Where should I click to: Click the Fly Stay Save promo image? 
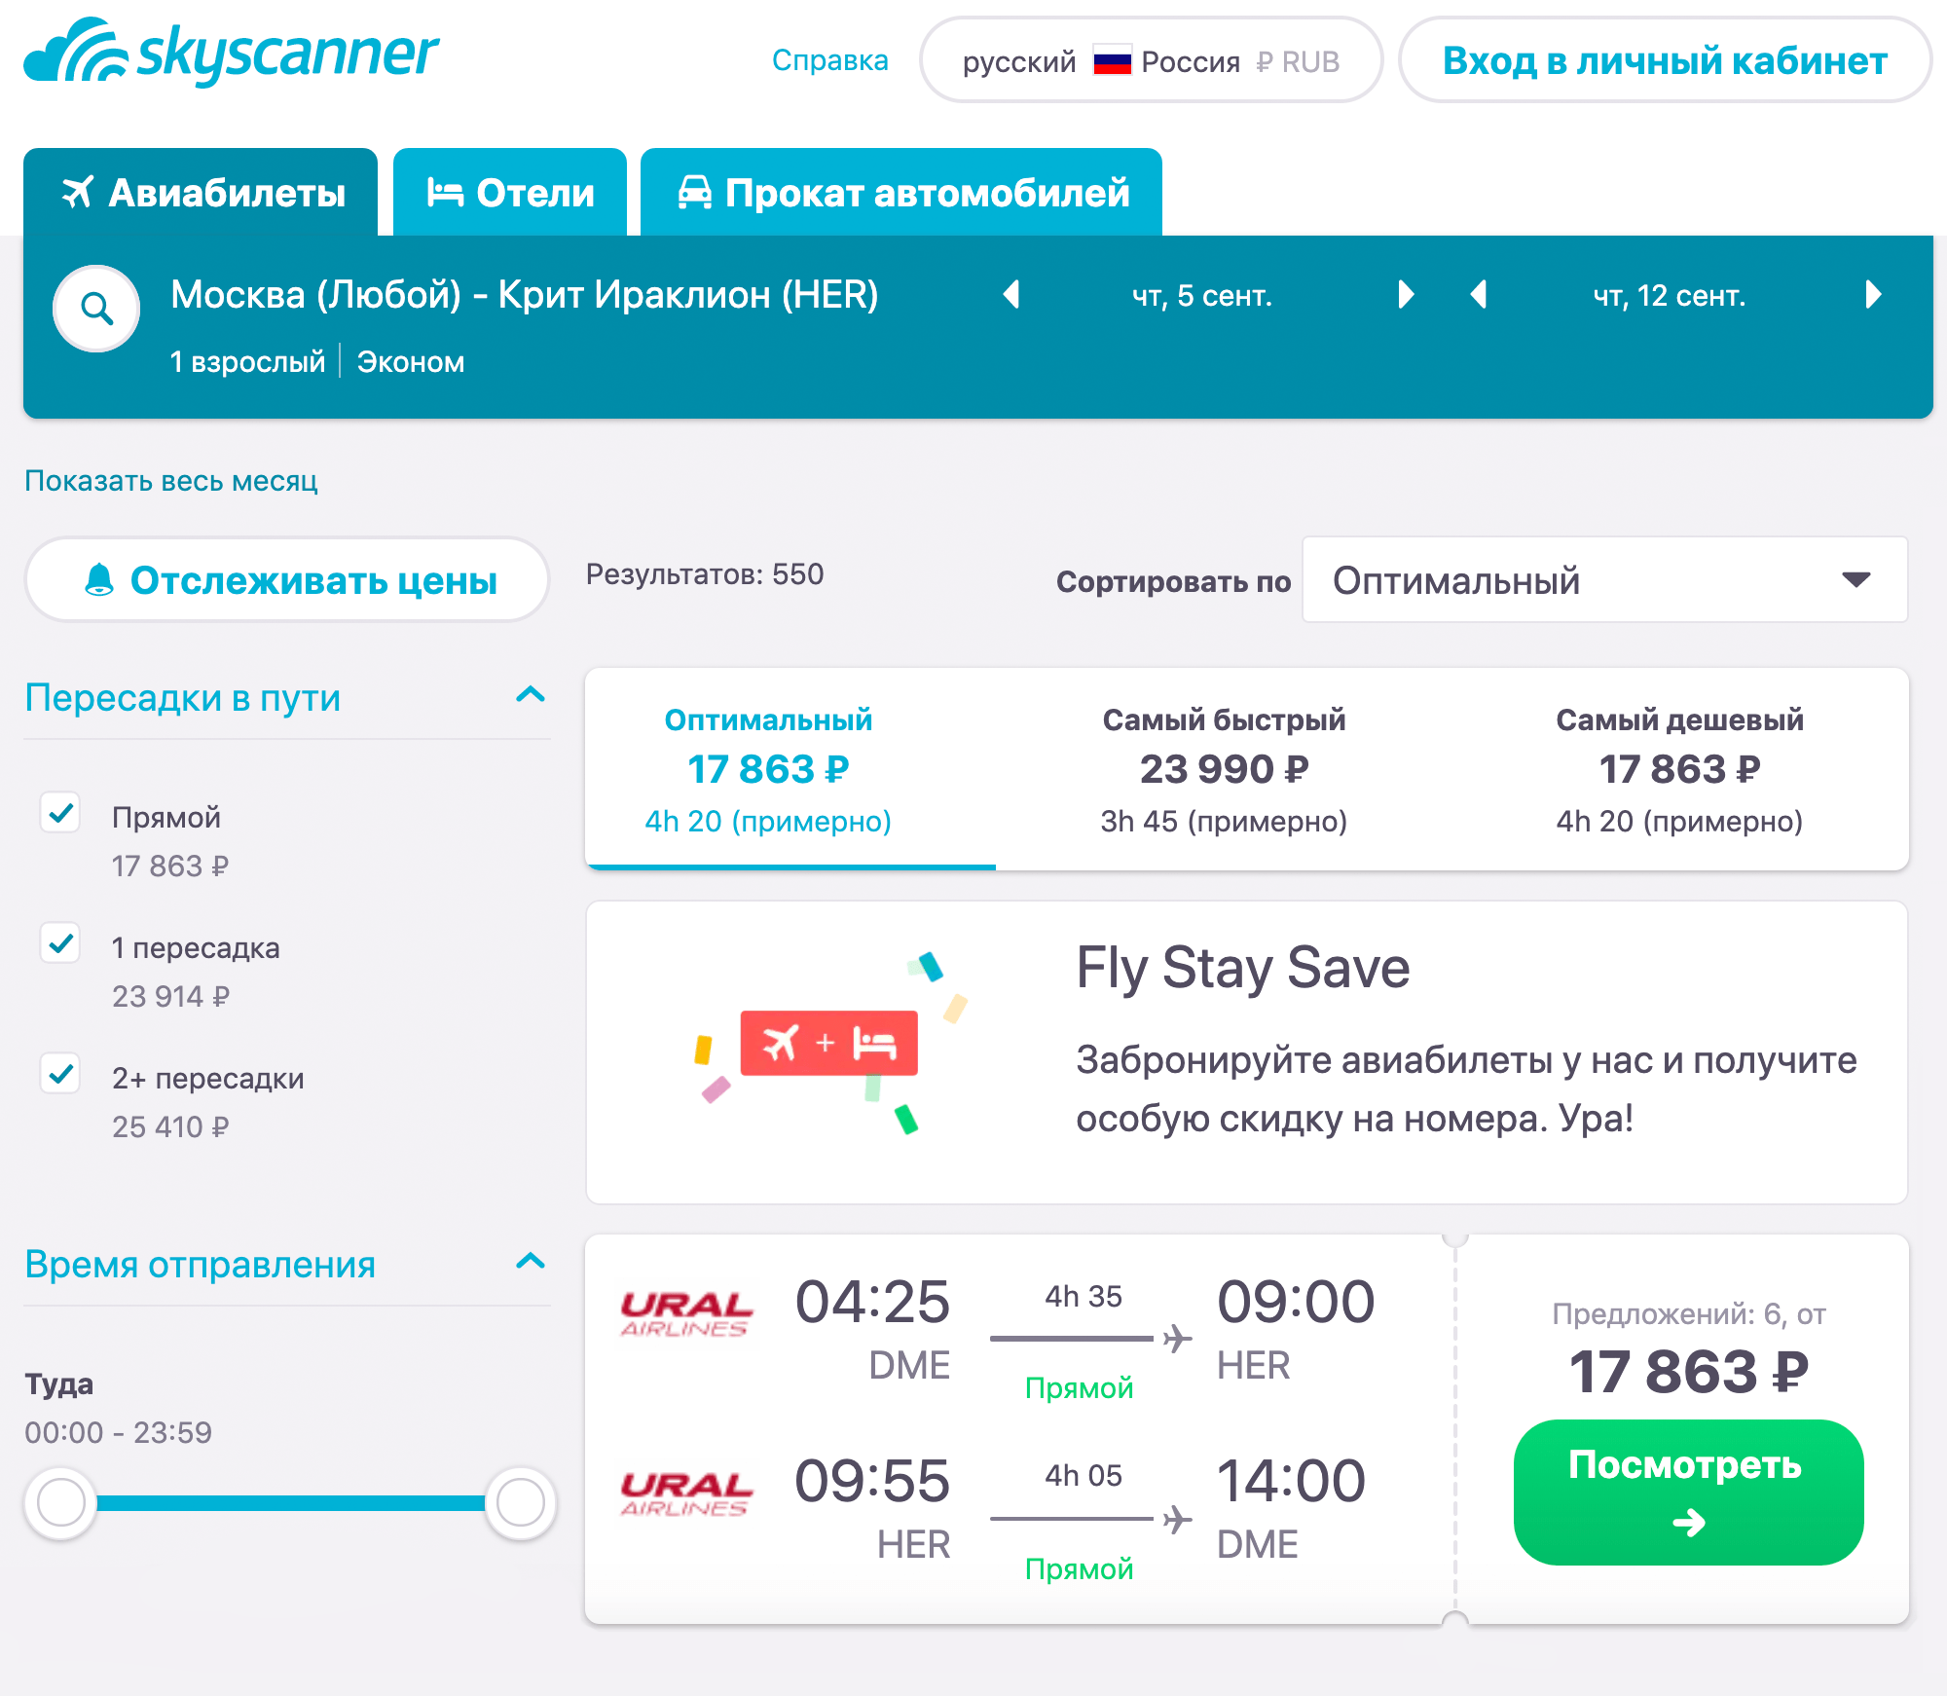pyautogui.click(x=830, y=1043)
